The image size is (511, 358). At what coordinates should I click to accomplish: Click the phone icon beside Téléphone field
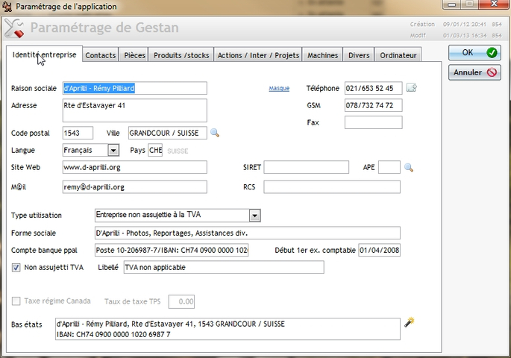(x=411, y=88)
